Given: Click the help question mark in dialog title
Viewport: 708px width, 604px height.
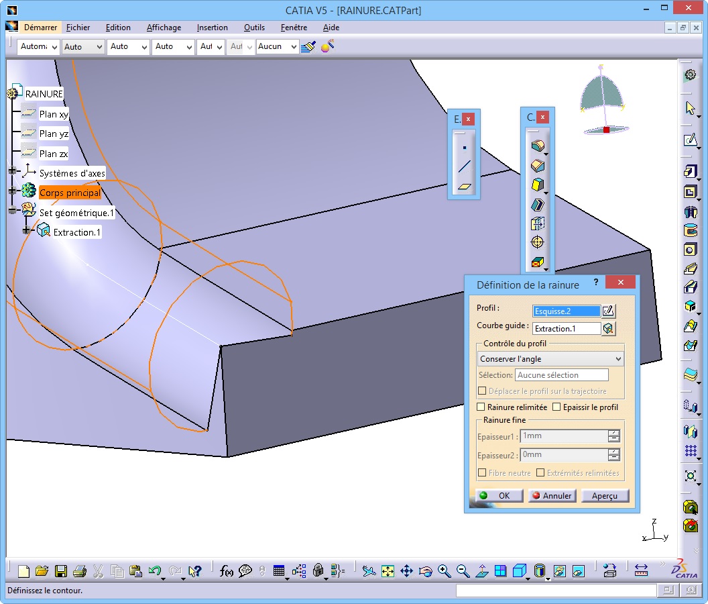Looking at the screenshot, I should (596, 282).
